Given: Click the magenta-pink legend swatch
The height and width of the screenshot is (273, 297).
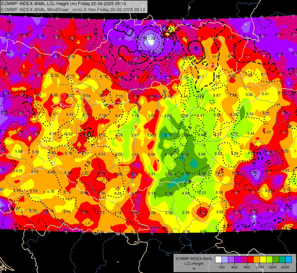Looking at the screenshot, I should (244, 260).
